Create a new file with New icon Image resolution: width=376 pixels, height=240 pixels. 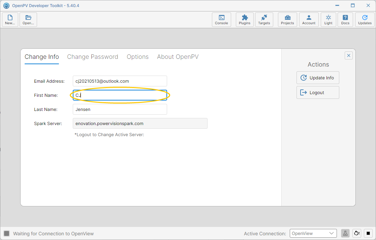[10, 19]
